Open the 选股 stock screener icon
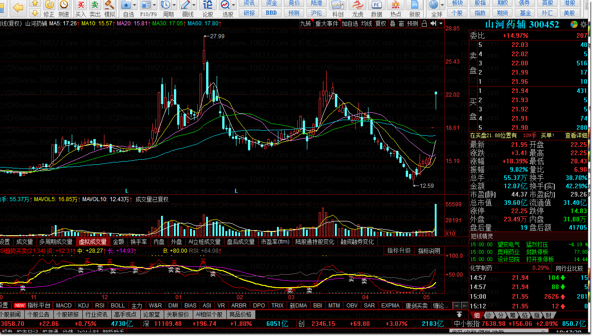593x336 pixels. [x=225, y=5]
